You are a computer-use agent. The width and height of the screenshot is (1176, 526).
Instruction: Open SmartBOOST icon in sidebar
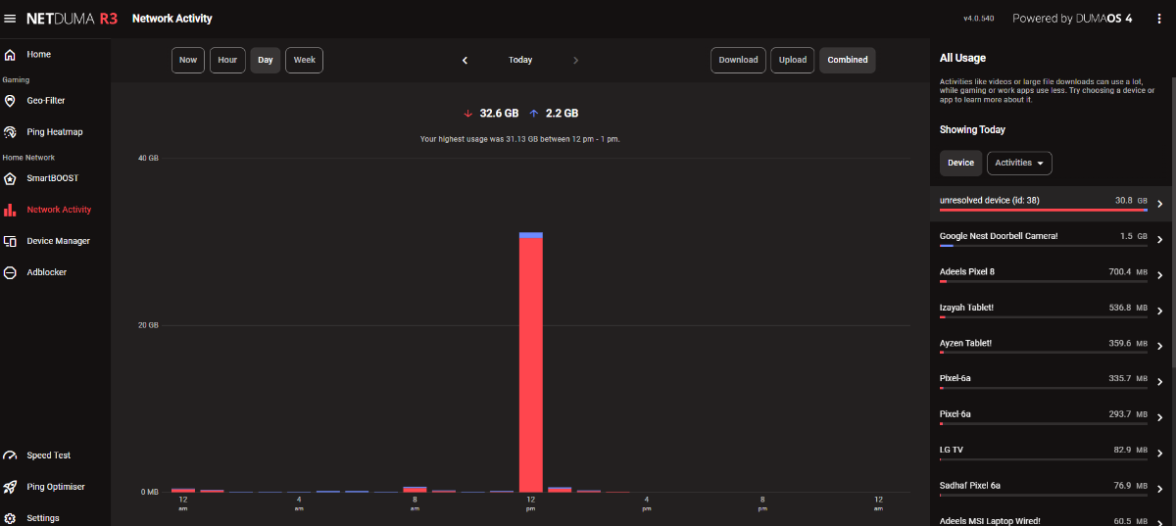[x=10, y=178]
